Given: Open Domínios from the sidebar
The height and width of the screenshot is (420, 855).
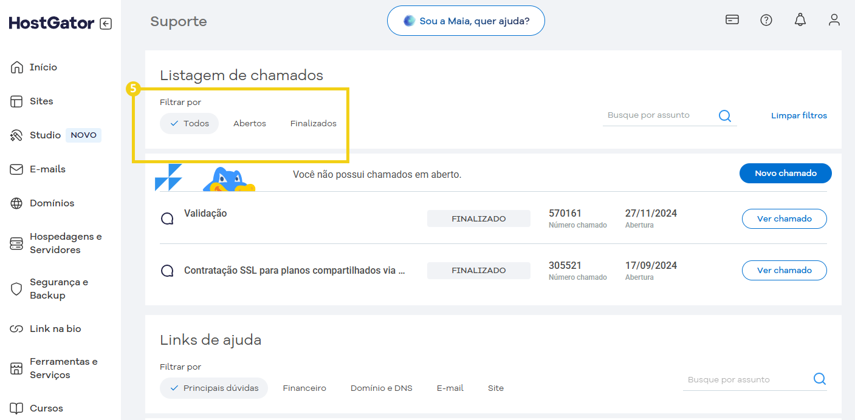Looking at the screenshot, I should point(52,203).
